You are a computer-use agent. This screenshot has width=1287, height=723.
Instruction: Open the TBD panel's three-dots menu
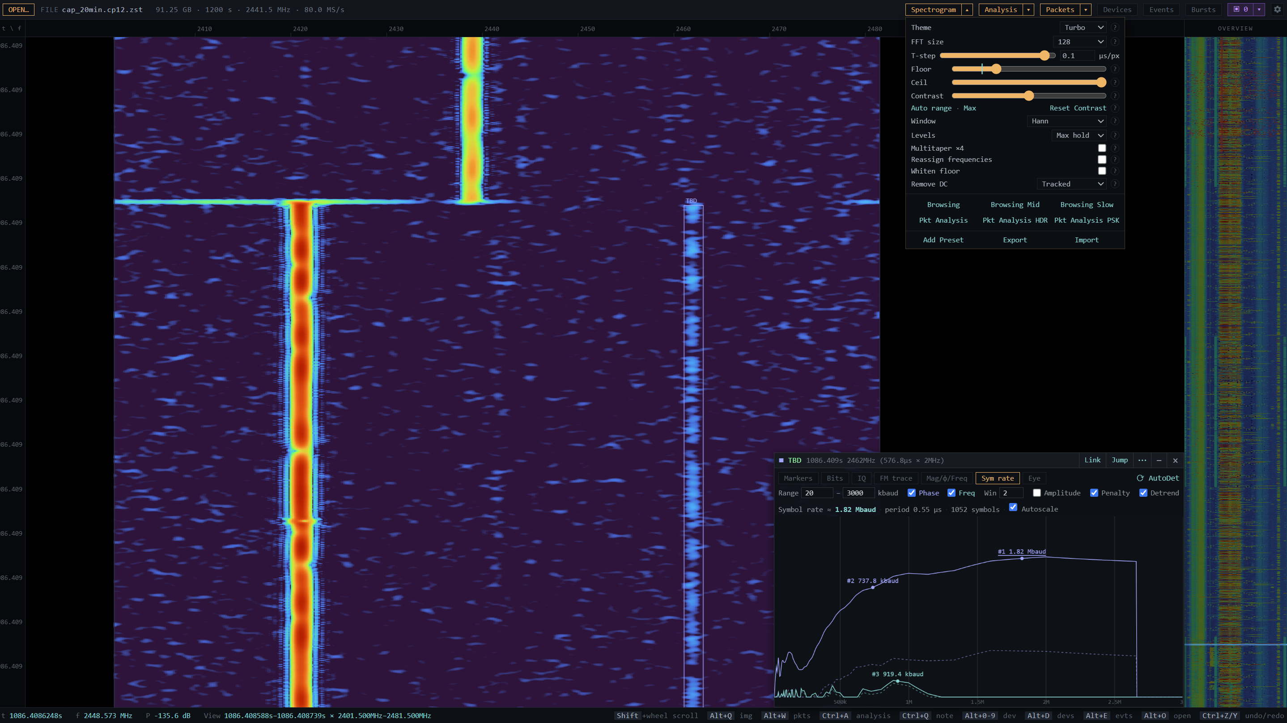point(1142,460)
